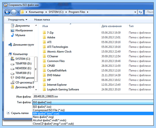Click sidebar scrollbar down arrow
The image size is (156, 128).
pyautogui.click(x=36, y=90)
